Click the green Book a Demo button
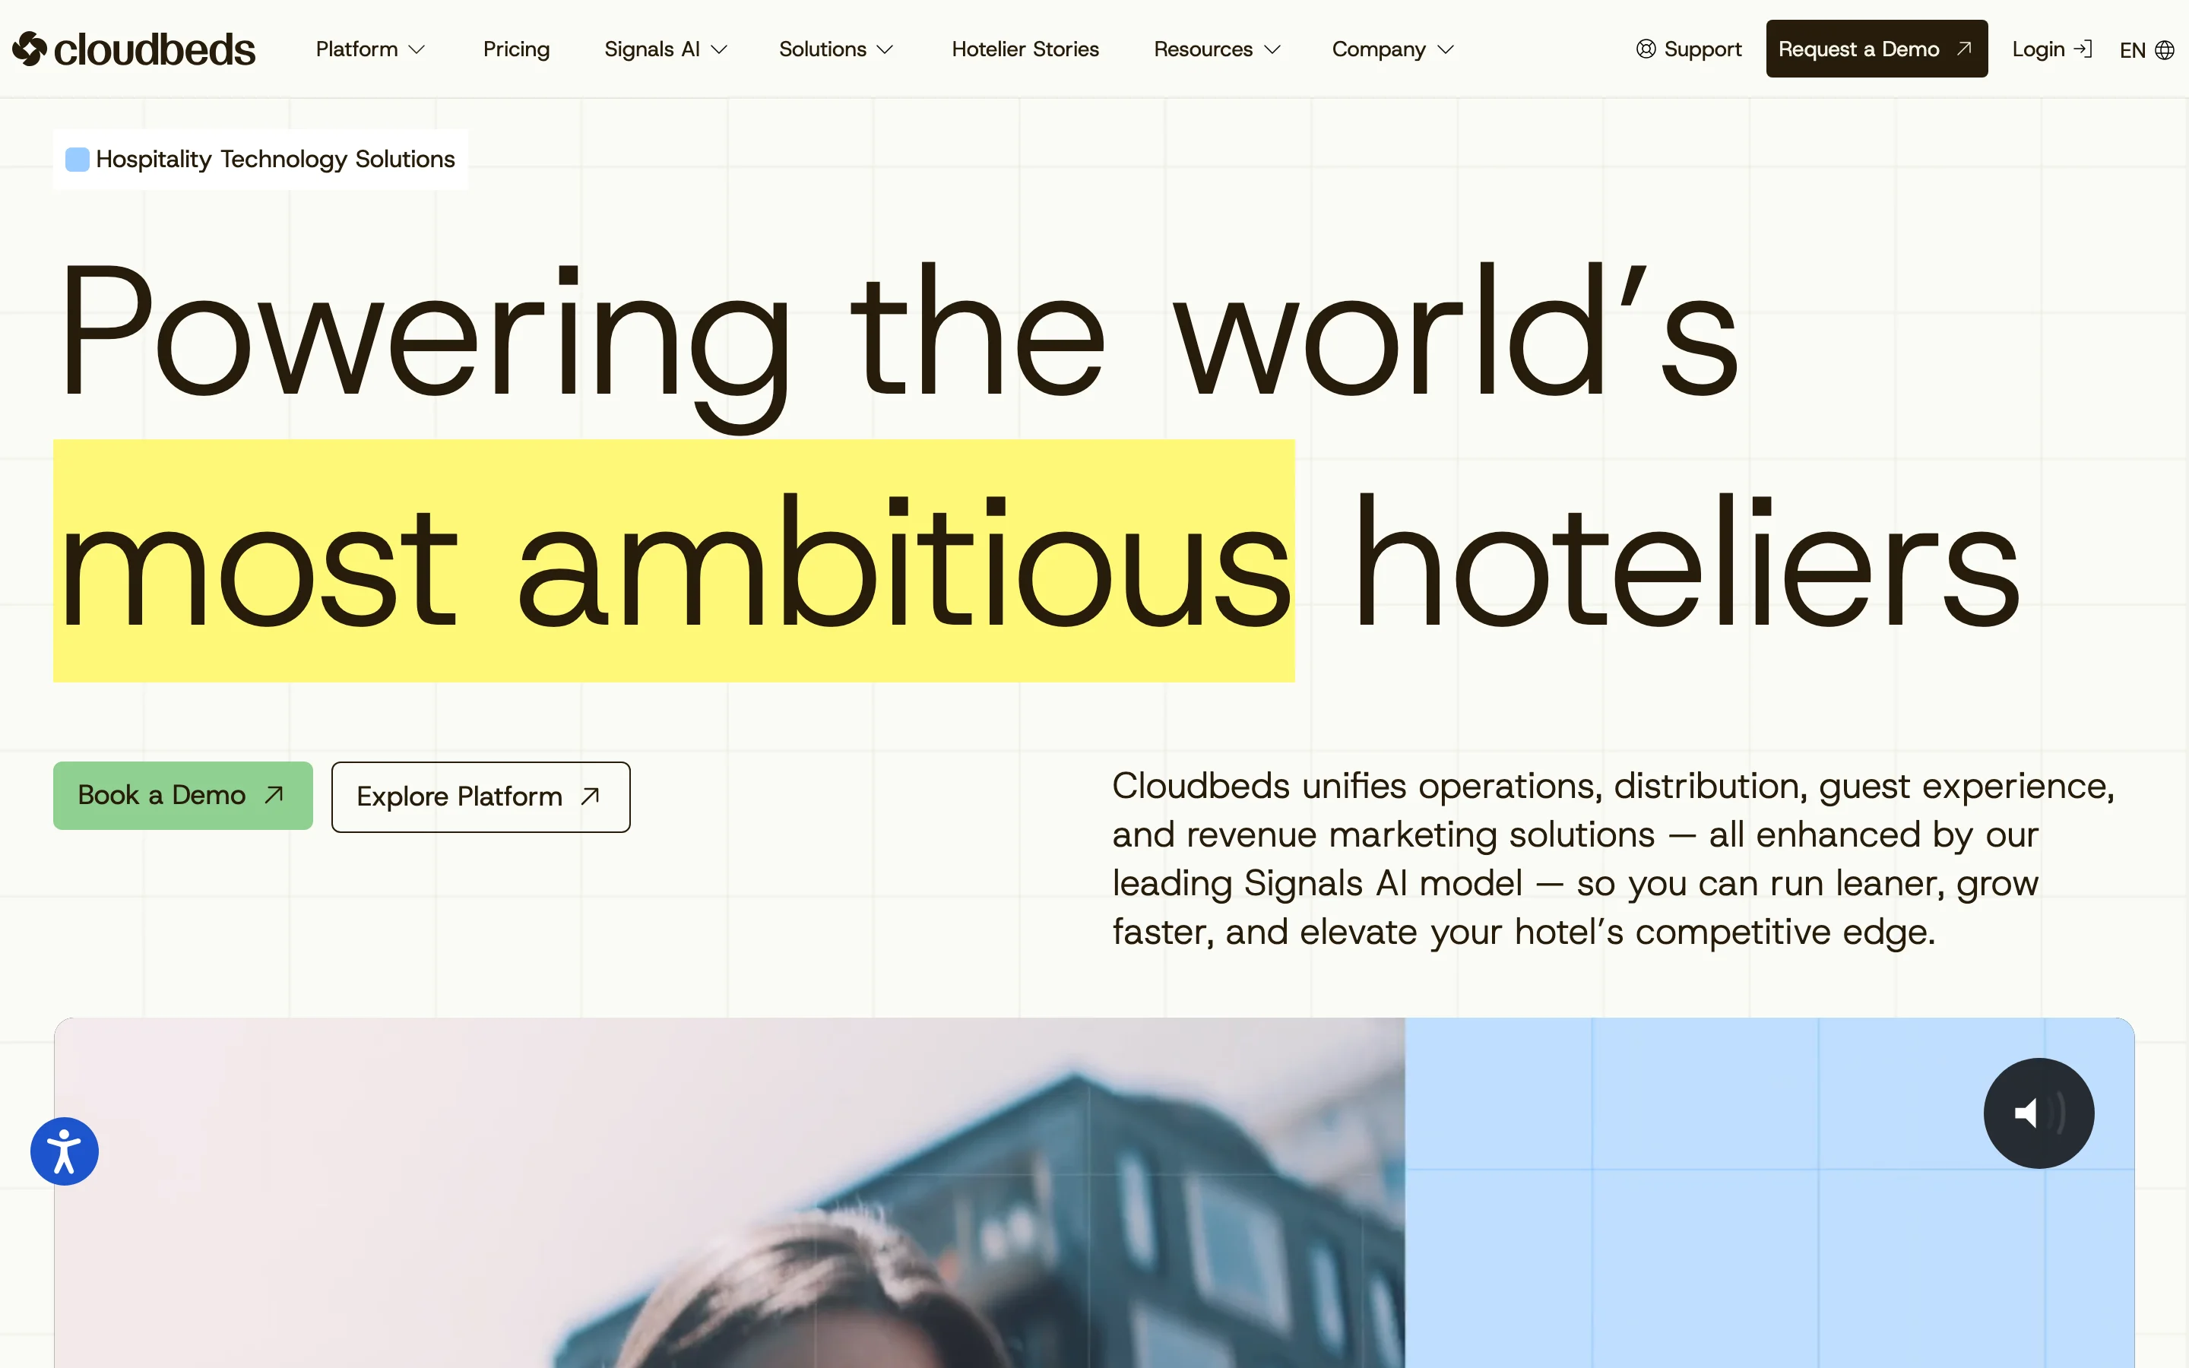This screenshot has width=2189, height=1368. (x=182, y=795)
